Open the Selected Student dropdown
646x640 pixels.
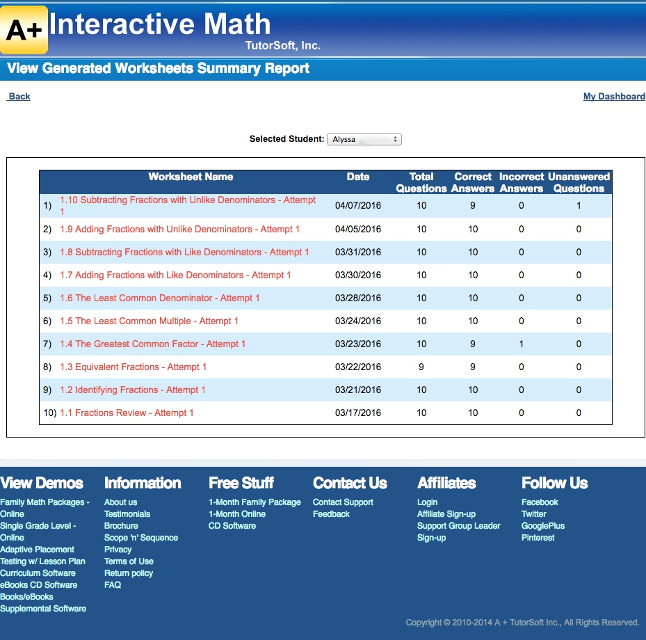[364, 138]
